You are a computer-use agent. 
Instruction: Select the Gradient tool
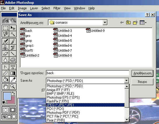pyautogui.click(x=13, y=73)
